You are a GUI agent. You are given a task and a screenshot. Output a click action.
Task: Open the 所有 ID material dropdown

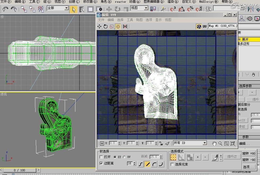205,143
